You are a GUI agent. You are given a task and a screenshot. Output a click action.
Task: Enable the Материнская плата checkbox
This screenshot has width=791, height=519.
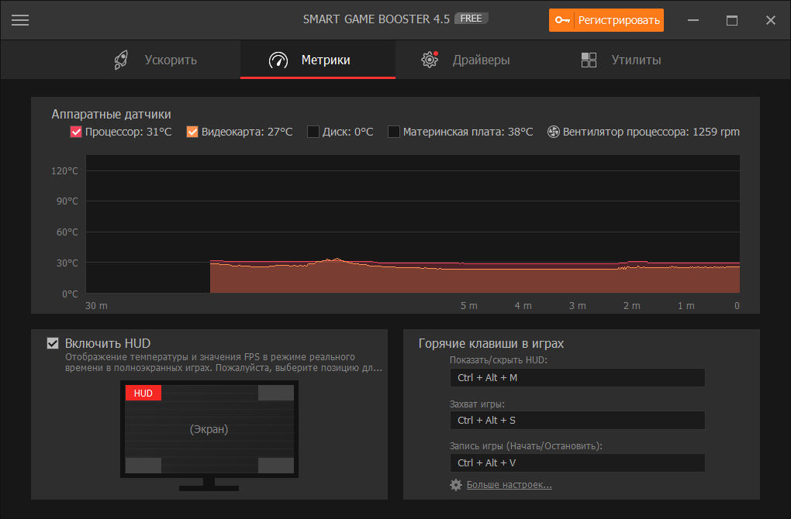[x=393, y=132]
